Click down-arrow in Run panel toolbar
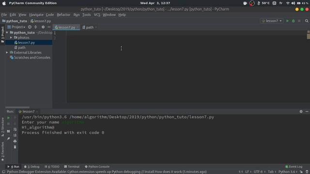This screenshot has width=310, height=174. 15,124
